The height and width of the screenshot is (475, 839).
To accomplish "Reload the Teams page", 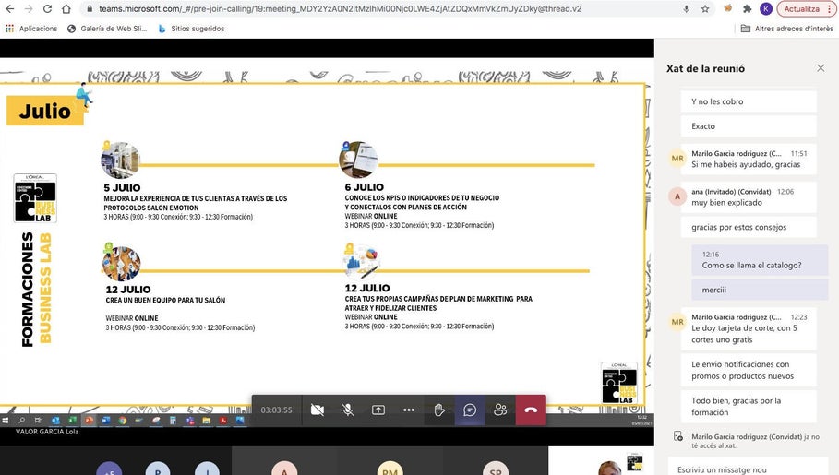I will click(47, 9).
